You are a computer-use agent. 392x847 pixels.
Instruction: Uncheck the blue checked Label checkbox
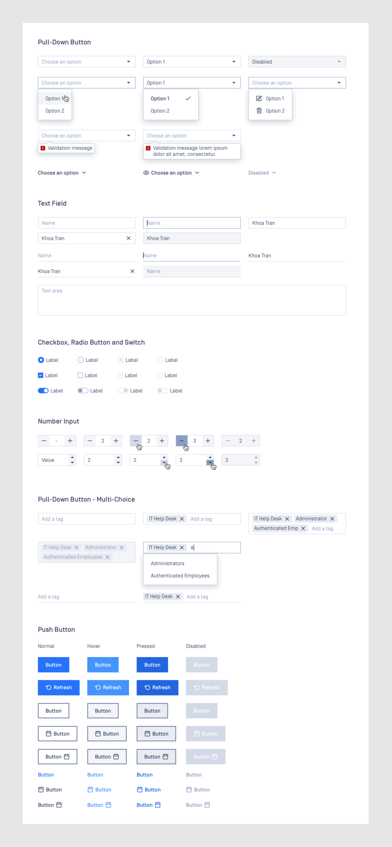(41, 375)
